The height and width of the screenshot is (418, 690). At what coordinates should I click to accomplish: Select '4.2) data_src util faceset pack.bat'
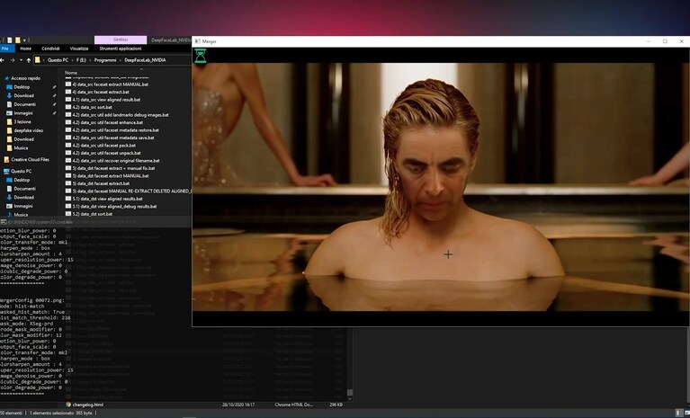click(x=101, y=146)
